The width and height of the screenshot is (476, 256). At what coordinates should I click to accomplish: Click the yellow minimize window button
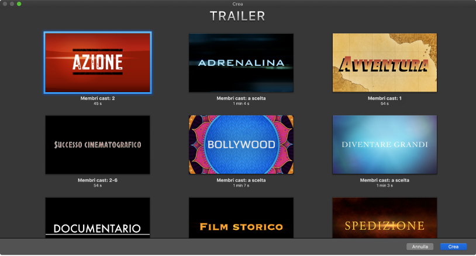(x=12, y=4)
